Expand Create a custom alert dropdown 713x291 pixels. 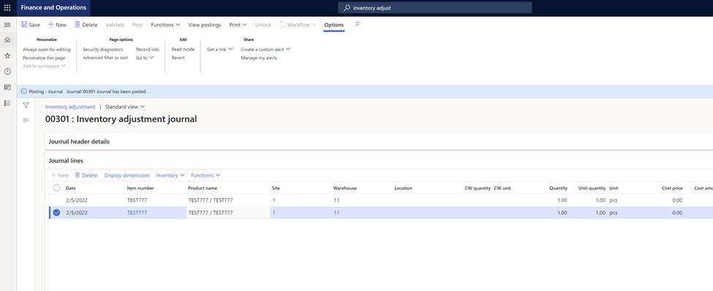coord(265,49)
